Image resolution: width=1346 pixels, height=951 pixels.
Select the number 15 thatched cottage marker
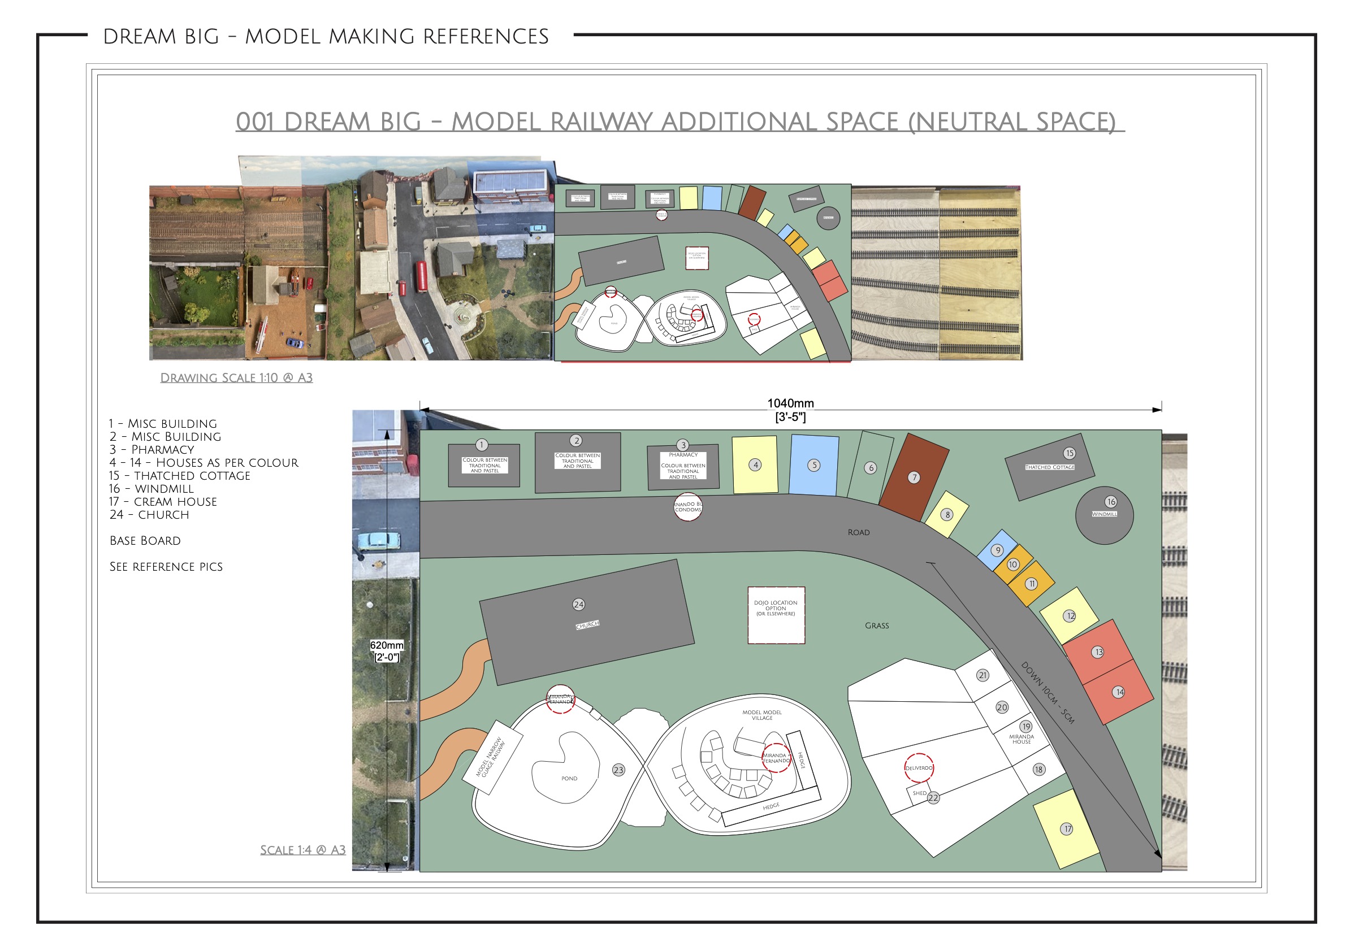click(1070, 453)
